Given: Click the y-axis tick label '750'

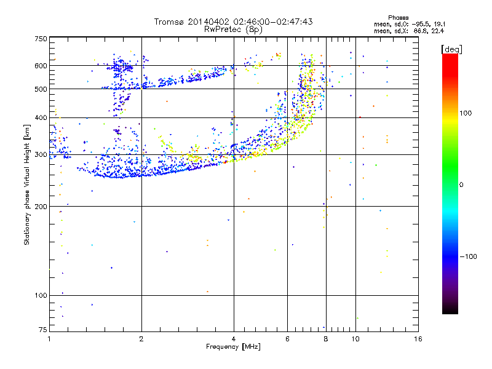Looking at the screenshot, I should [41, 39].
